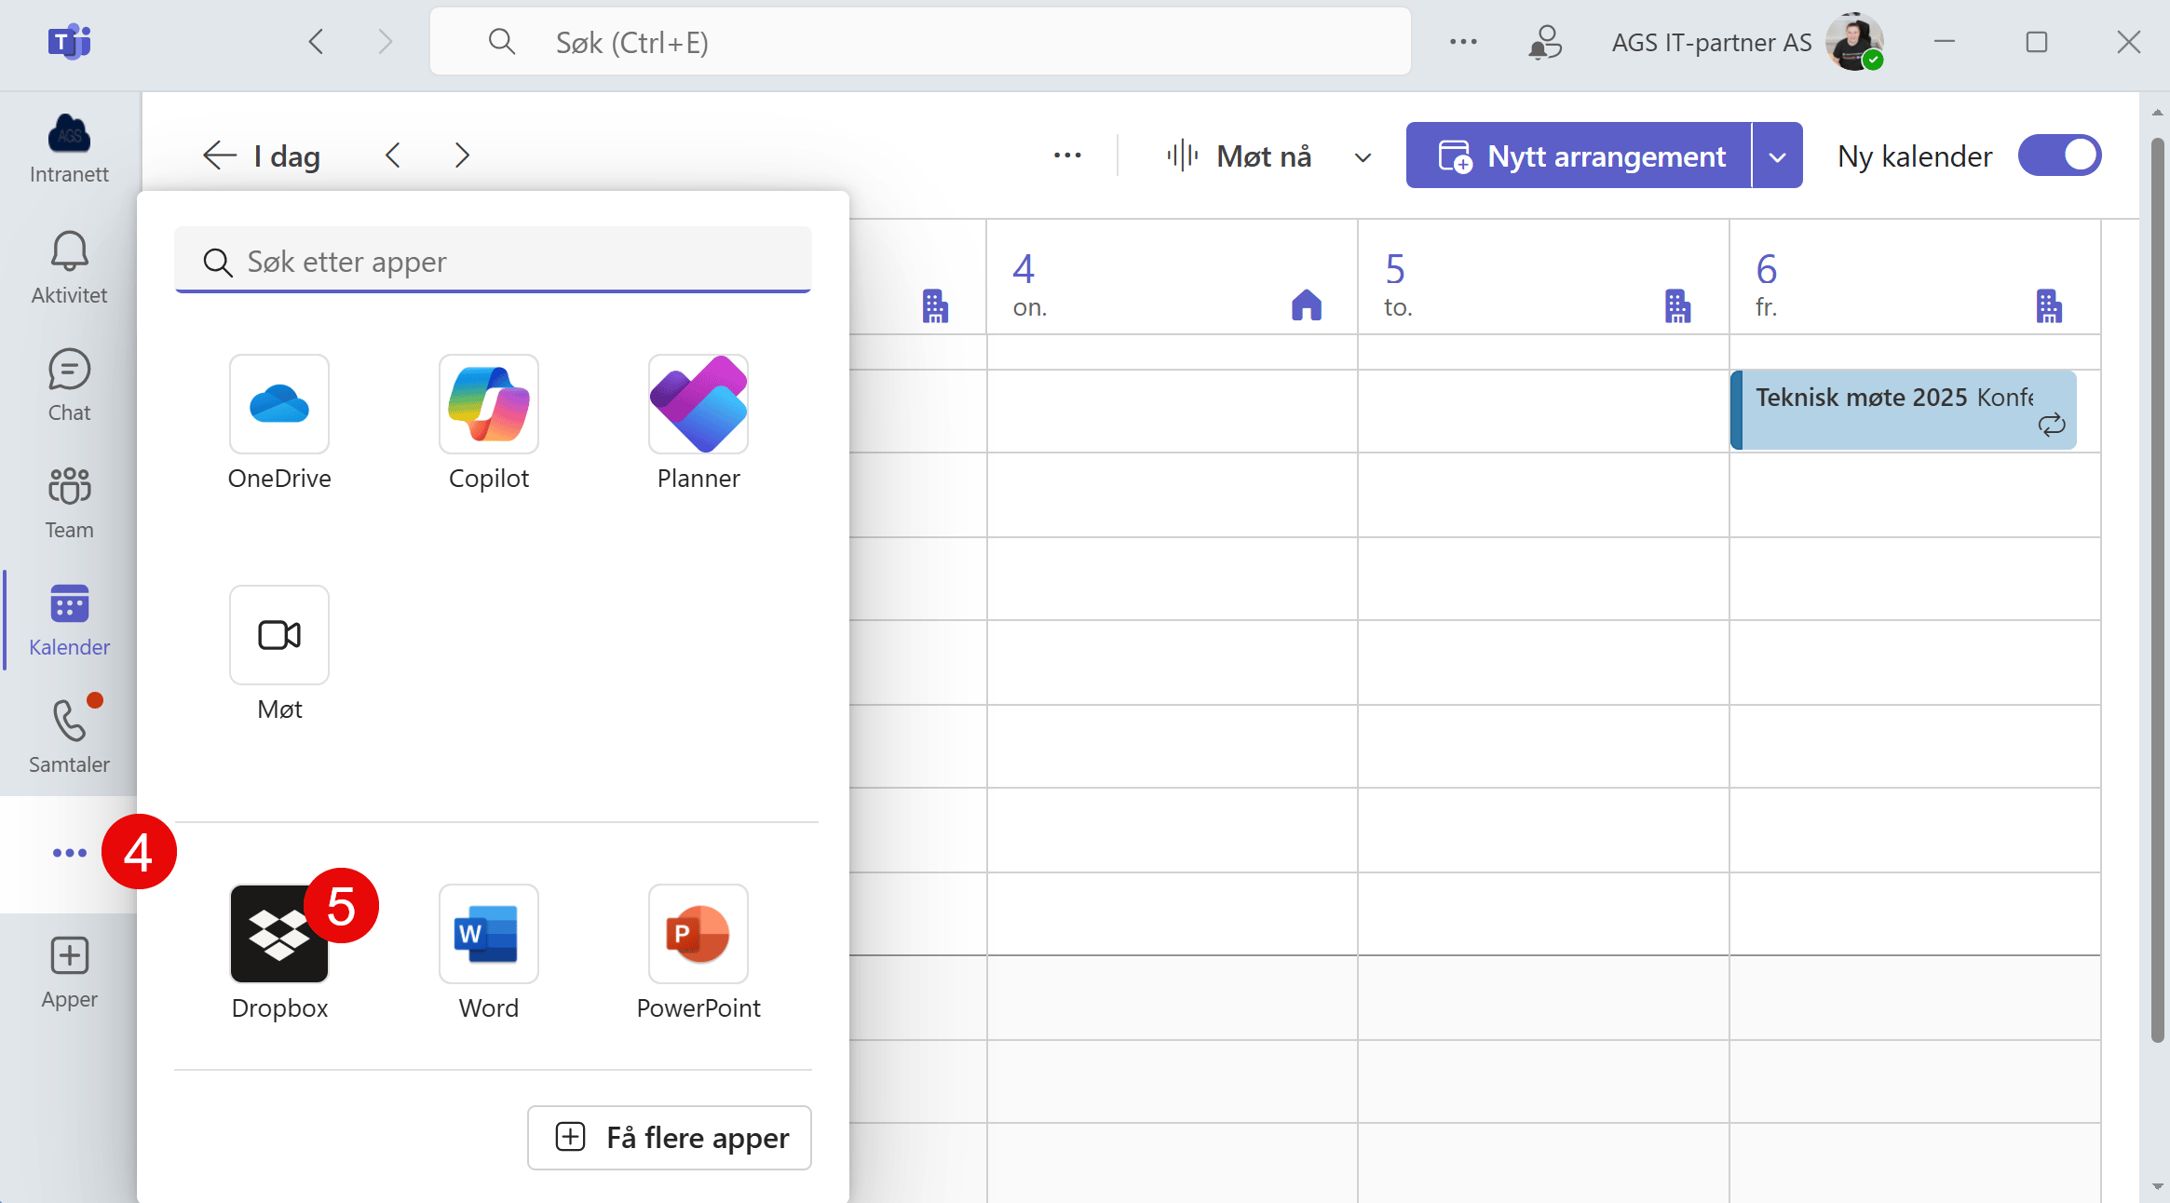Click the Microsoft Teams logo
The width and height of the screenshot is (2170, 1203).
(69, 42)
